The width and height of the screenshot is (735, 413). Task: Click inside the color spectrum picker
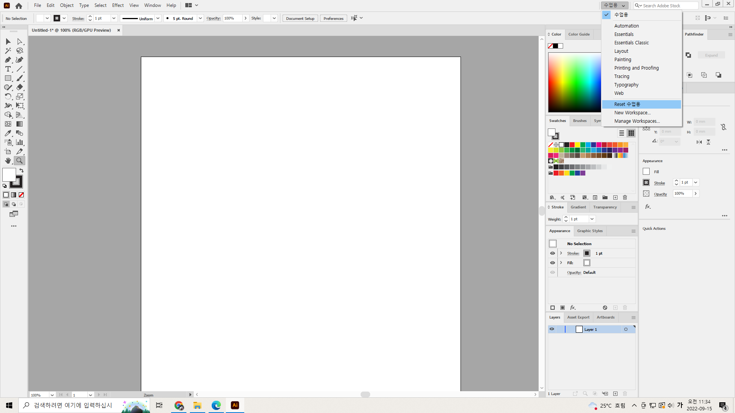click(x=574, y=82)
